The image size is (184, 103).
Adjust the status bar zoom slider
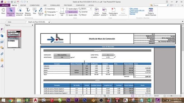(171, 96)
